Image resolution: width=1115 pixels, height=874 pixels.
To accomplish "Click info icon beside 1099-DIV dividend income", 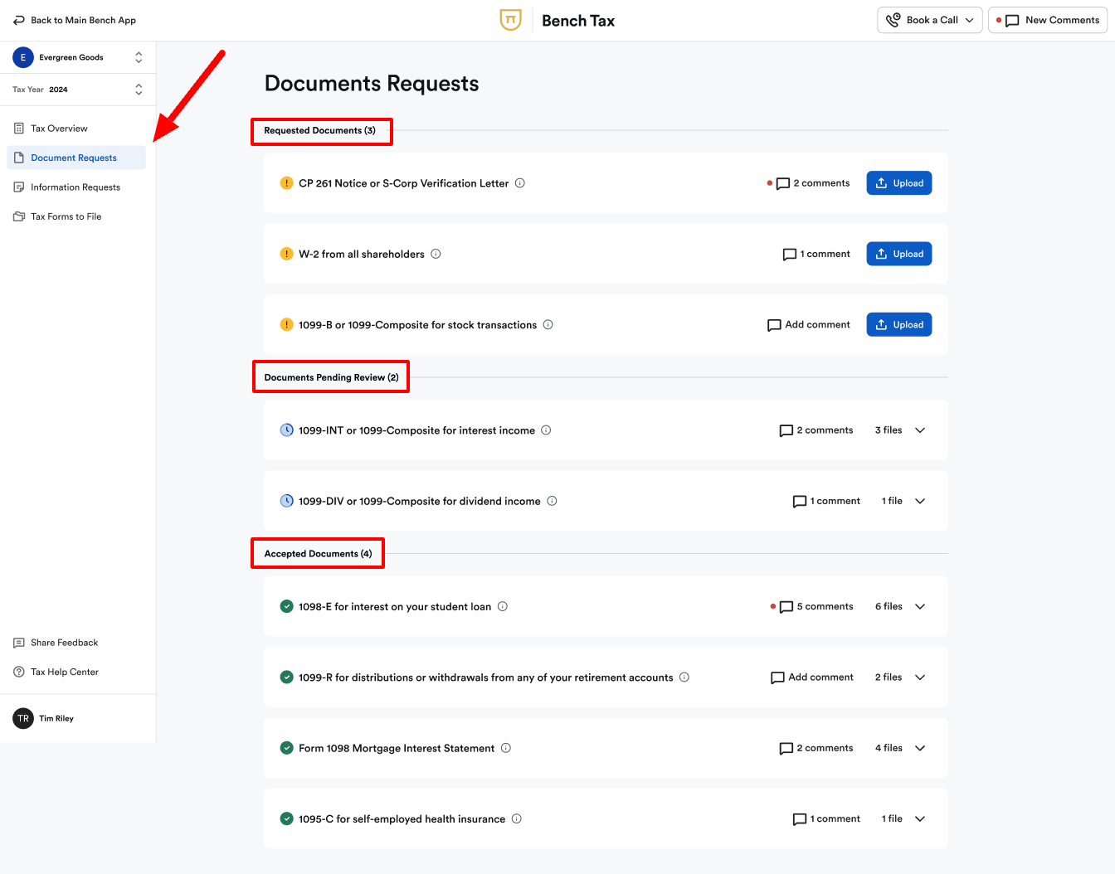I will click(552, 501).
